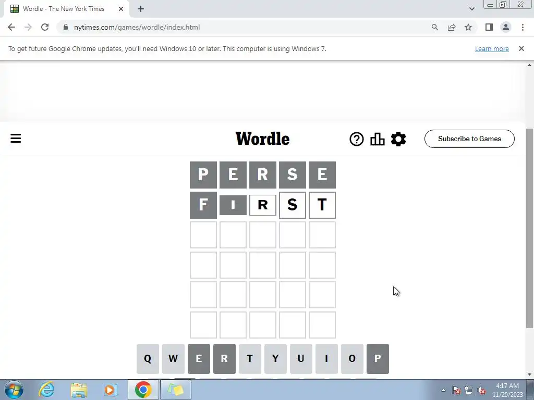Tap the dark R key on keyboard
Viewport: 534px width, 400px height.
point(224,358)
